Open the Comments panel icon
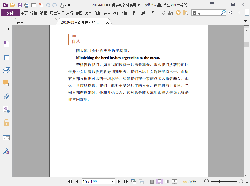This screenshot has height=186, width=250. (6, 83)
